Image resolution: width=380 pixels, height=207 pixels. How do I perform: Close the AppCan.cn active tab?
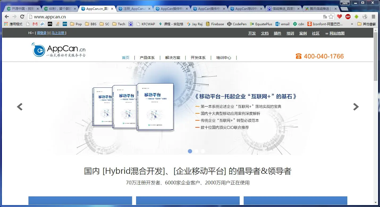pyautogui.click(x=112, y=9)
